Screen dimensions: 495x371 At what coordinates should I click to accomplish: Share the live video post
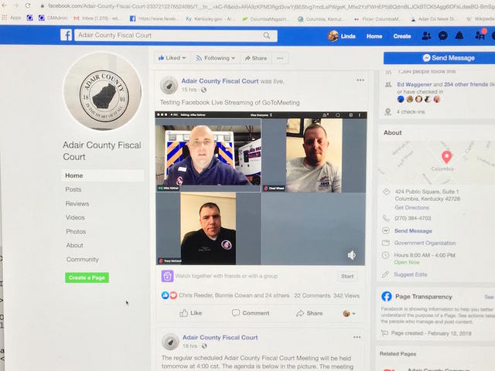tap(309, 313)
